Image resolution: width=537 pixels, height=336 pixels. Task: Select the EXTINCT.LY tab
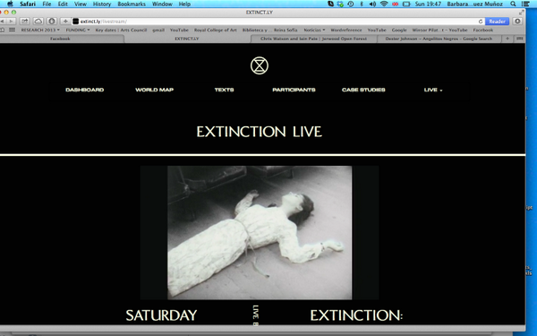click(x=187, y=39)
